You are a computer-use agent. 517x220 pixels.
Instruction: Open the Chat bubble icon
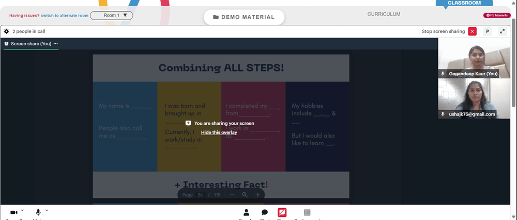[264, 212]
